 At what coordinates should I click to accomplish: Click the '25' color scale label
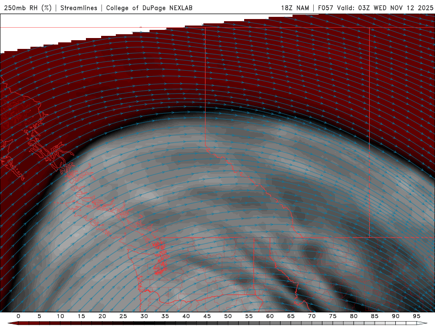click(123, 316)
